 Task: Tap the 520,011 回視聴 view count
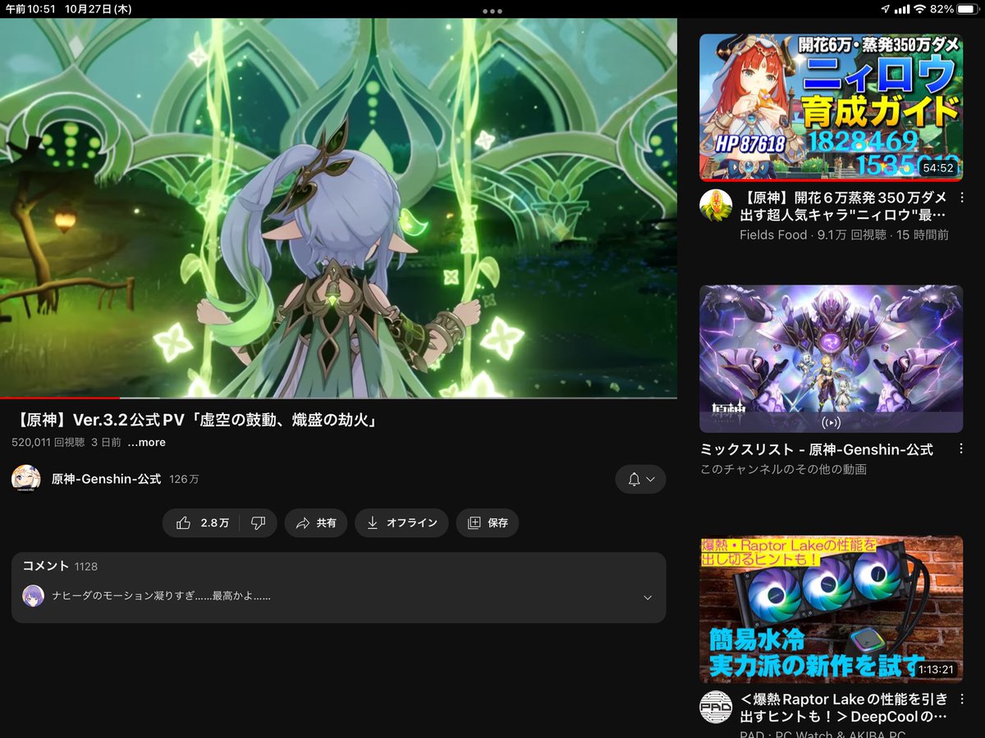[48, 442]
